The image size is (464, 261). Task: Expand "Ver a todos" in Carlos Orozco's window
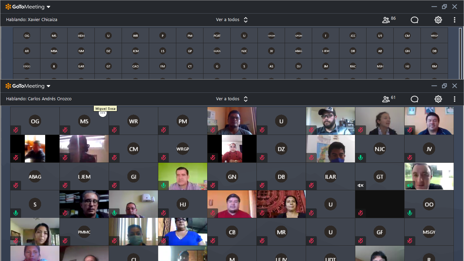232,99
